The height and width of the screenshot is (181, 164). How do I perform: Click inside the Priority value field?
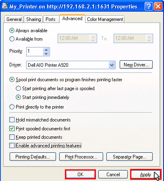tap(35, 51)
